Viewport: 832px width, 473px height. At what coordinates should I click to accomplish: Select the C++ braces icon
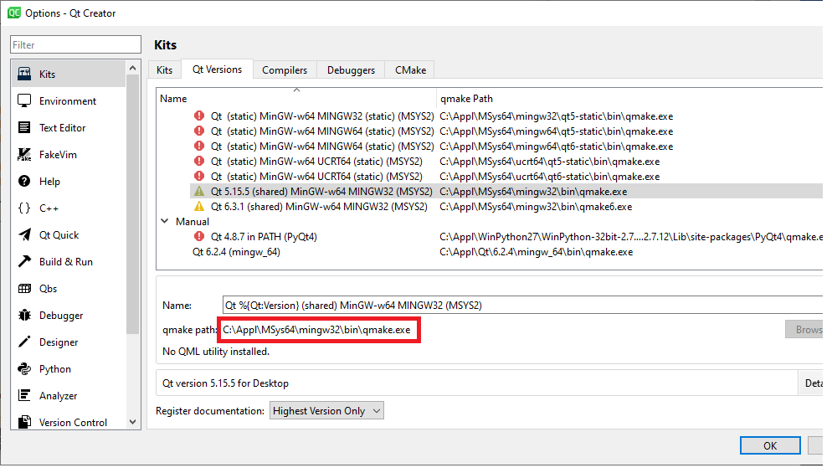24,208
